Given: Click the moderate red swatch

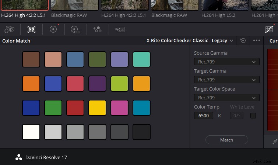Looking at the screenshot, I should [x=75, y=84].
